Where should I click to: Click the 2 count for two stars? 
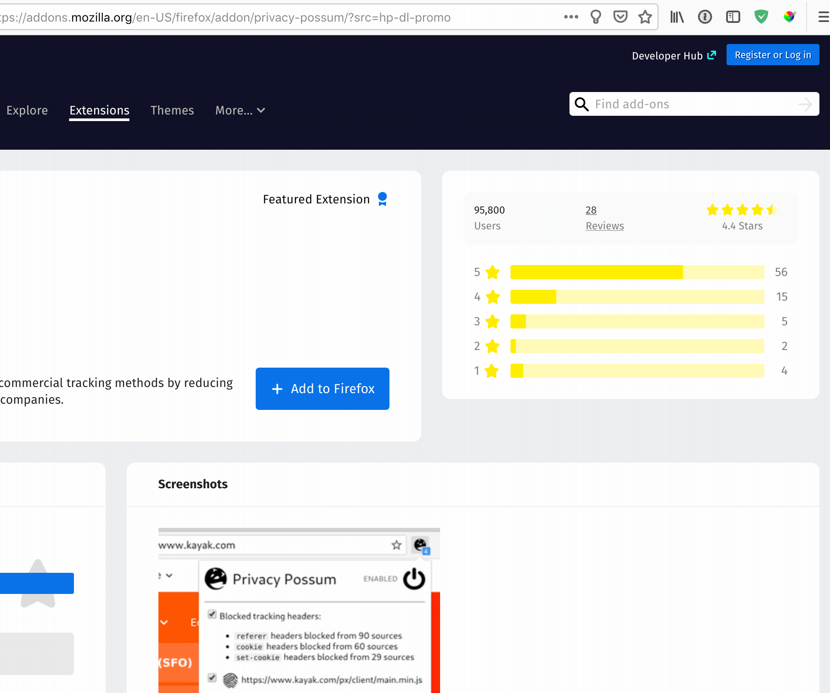tap(784, 346)
